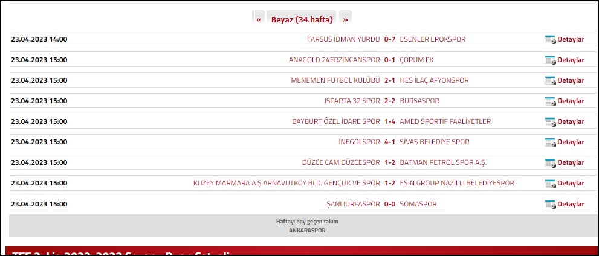Click details icon for İnegölspor match

point(549,142)
